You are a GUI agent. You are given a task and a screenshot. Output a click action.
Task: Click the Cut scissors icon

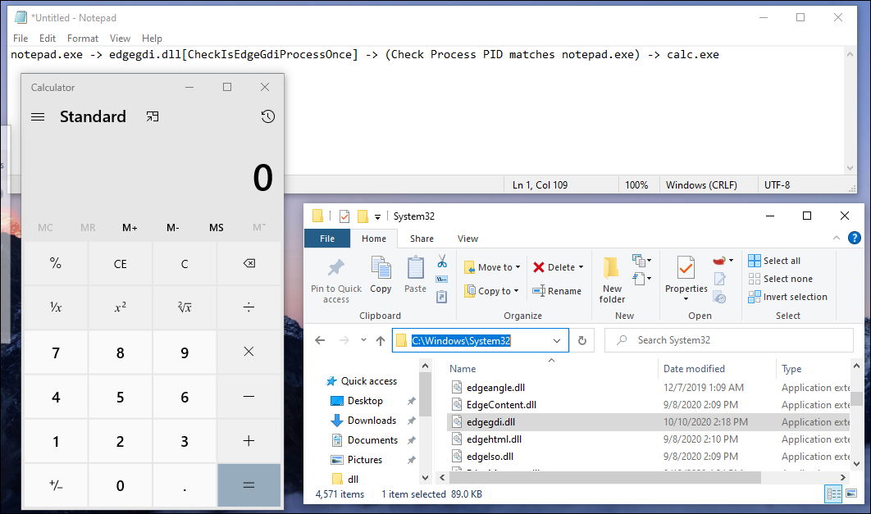(x=441, y=261)
